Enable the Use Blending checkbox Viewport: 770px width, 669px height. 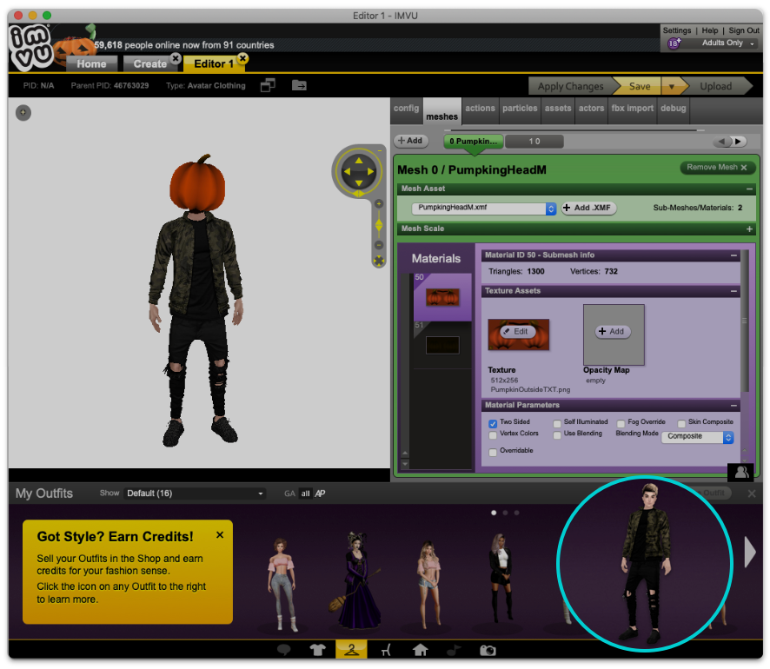[x=557, y=435]
